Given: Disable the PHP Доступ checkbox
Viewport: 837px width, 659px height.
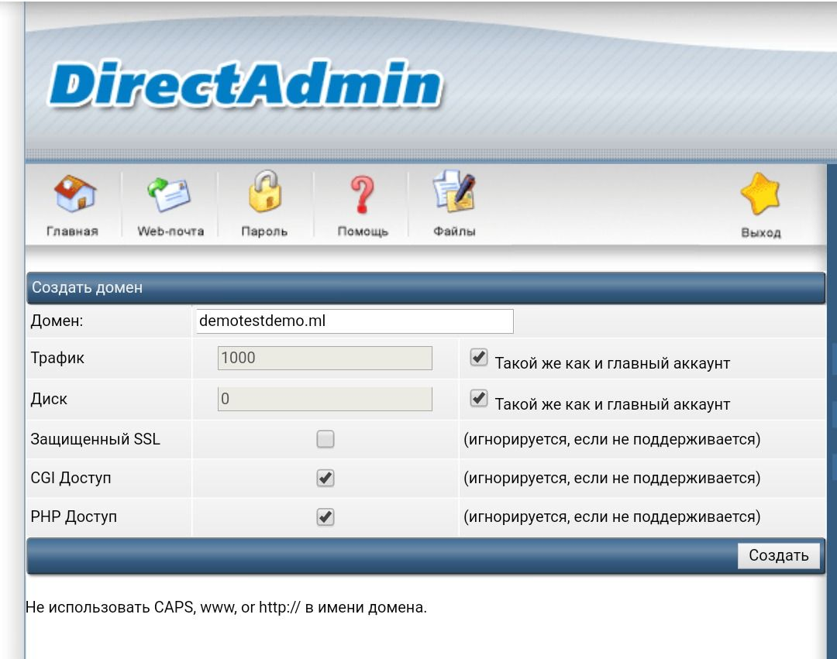Looking at the screenshot, I should click(325, 517).
